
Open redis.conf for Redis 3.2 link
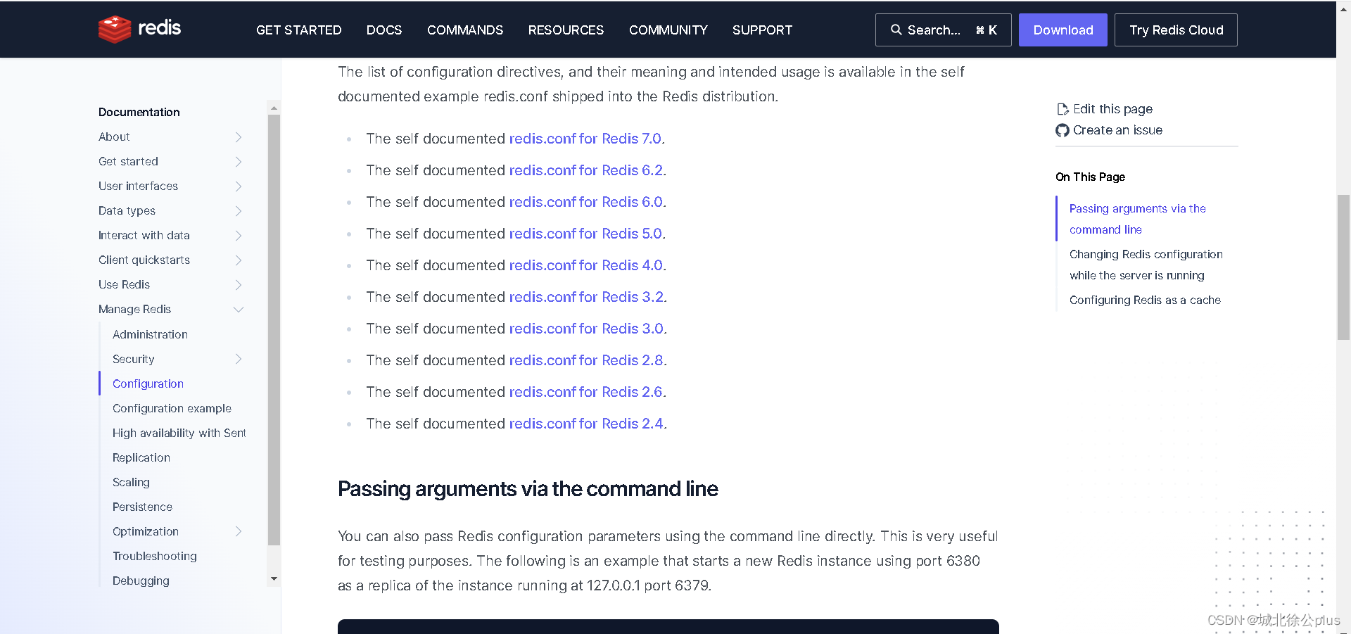586,297
